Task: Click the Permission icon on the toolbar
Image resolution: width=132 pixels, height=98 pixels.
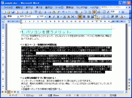Action: 17,12
